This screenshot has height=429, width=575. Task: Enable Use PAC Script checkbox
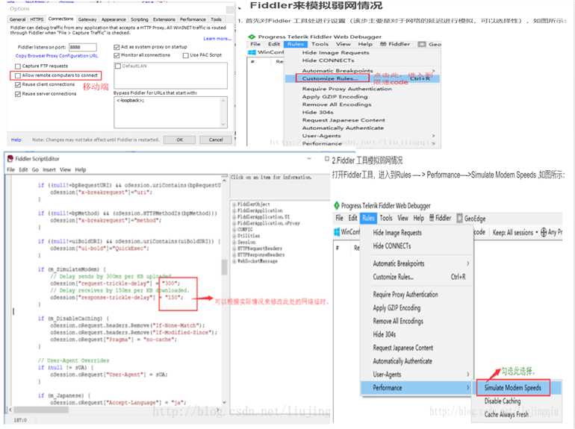[185, 55]
